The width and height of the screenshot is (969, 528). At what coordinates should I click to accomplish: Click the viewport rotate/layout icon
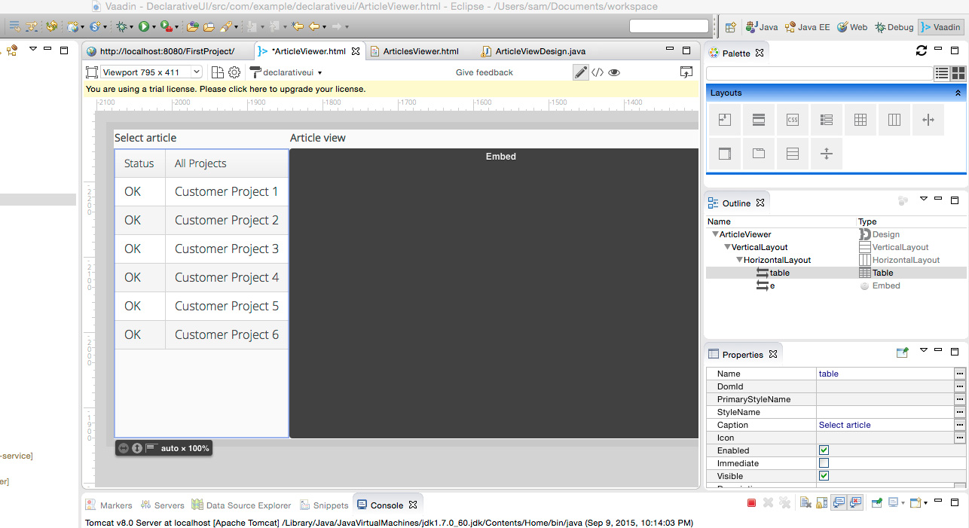tap(217, 72)
